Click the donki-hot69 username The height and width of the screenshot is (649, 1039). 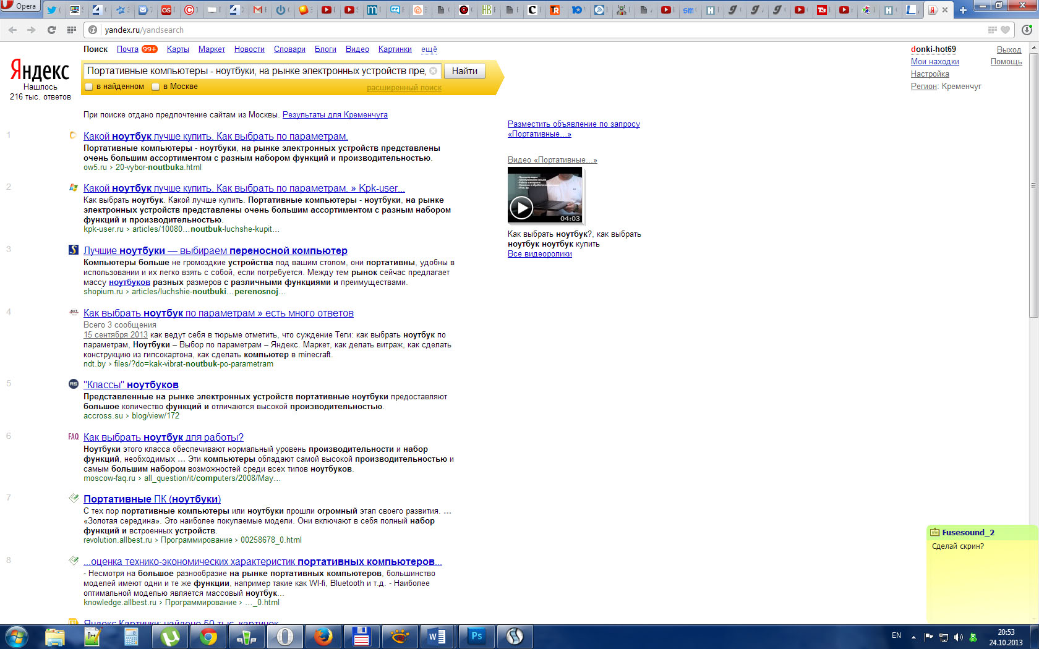(933, 49)
